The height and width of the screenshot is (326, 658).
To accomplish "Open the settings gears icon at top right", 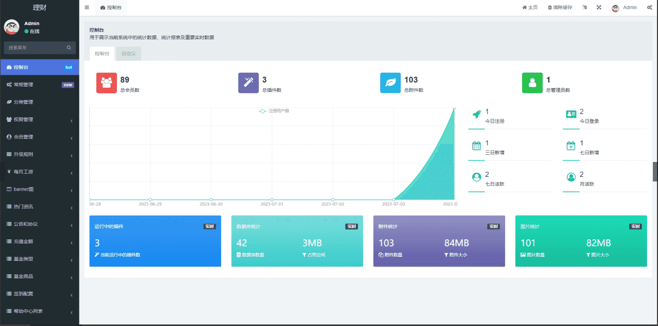I will 649,8.
